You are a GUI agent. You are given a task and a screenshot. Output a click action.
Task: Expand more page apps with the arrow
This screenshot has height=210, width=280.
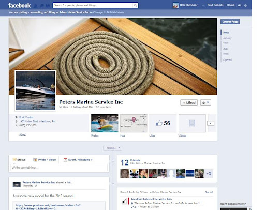[x=211, y=123]
